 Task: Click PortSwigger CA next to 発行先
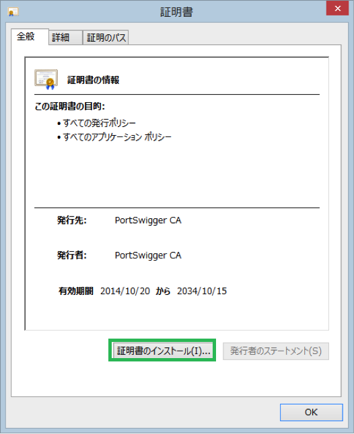(148, 220)
